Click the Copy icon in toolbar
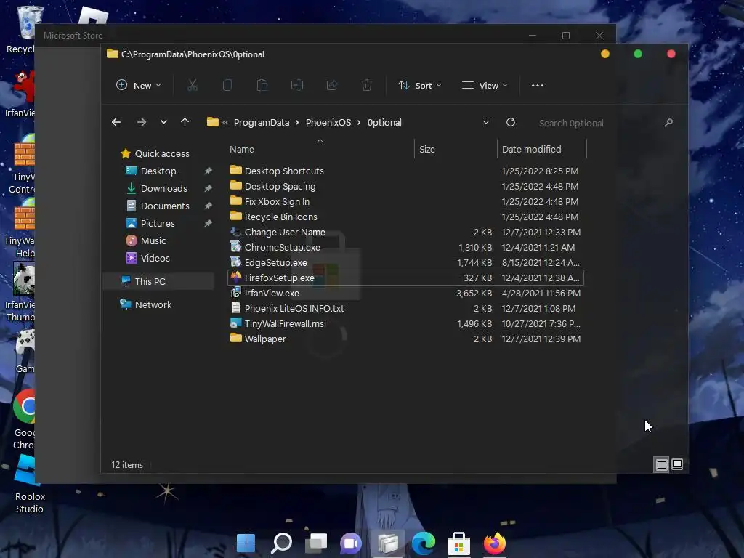 click(227, 86)
